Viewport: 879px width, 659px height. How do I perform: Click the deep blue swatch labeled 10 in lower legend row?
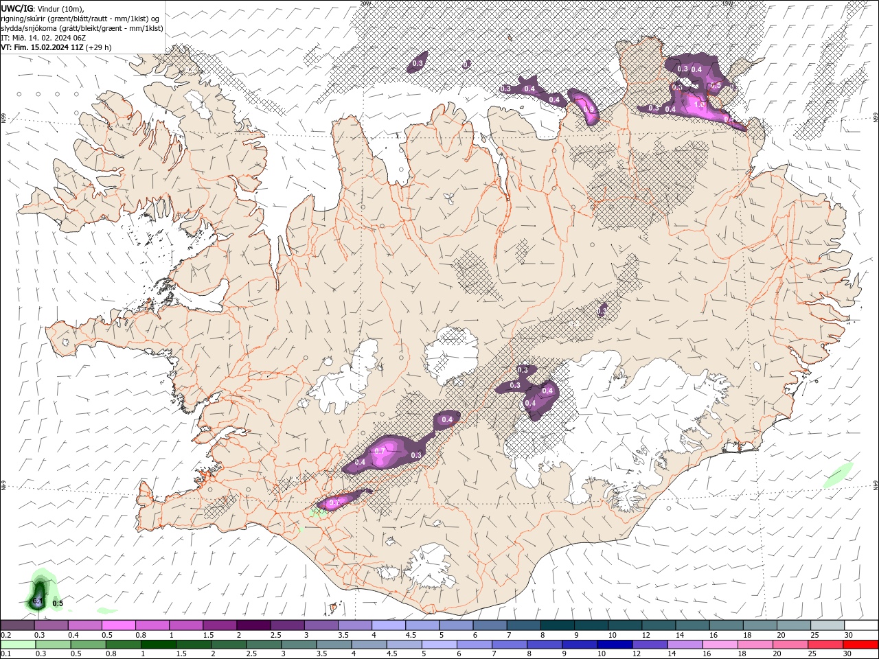click(x=613, y=645)
